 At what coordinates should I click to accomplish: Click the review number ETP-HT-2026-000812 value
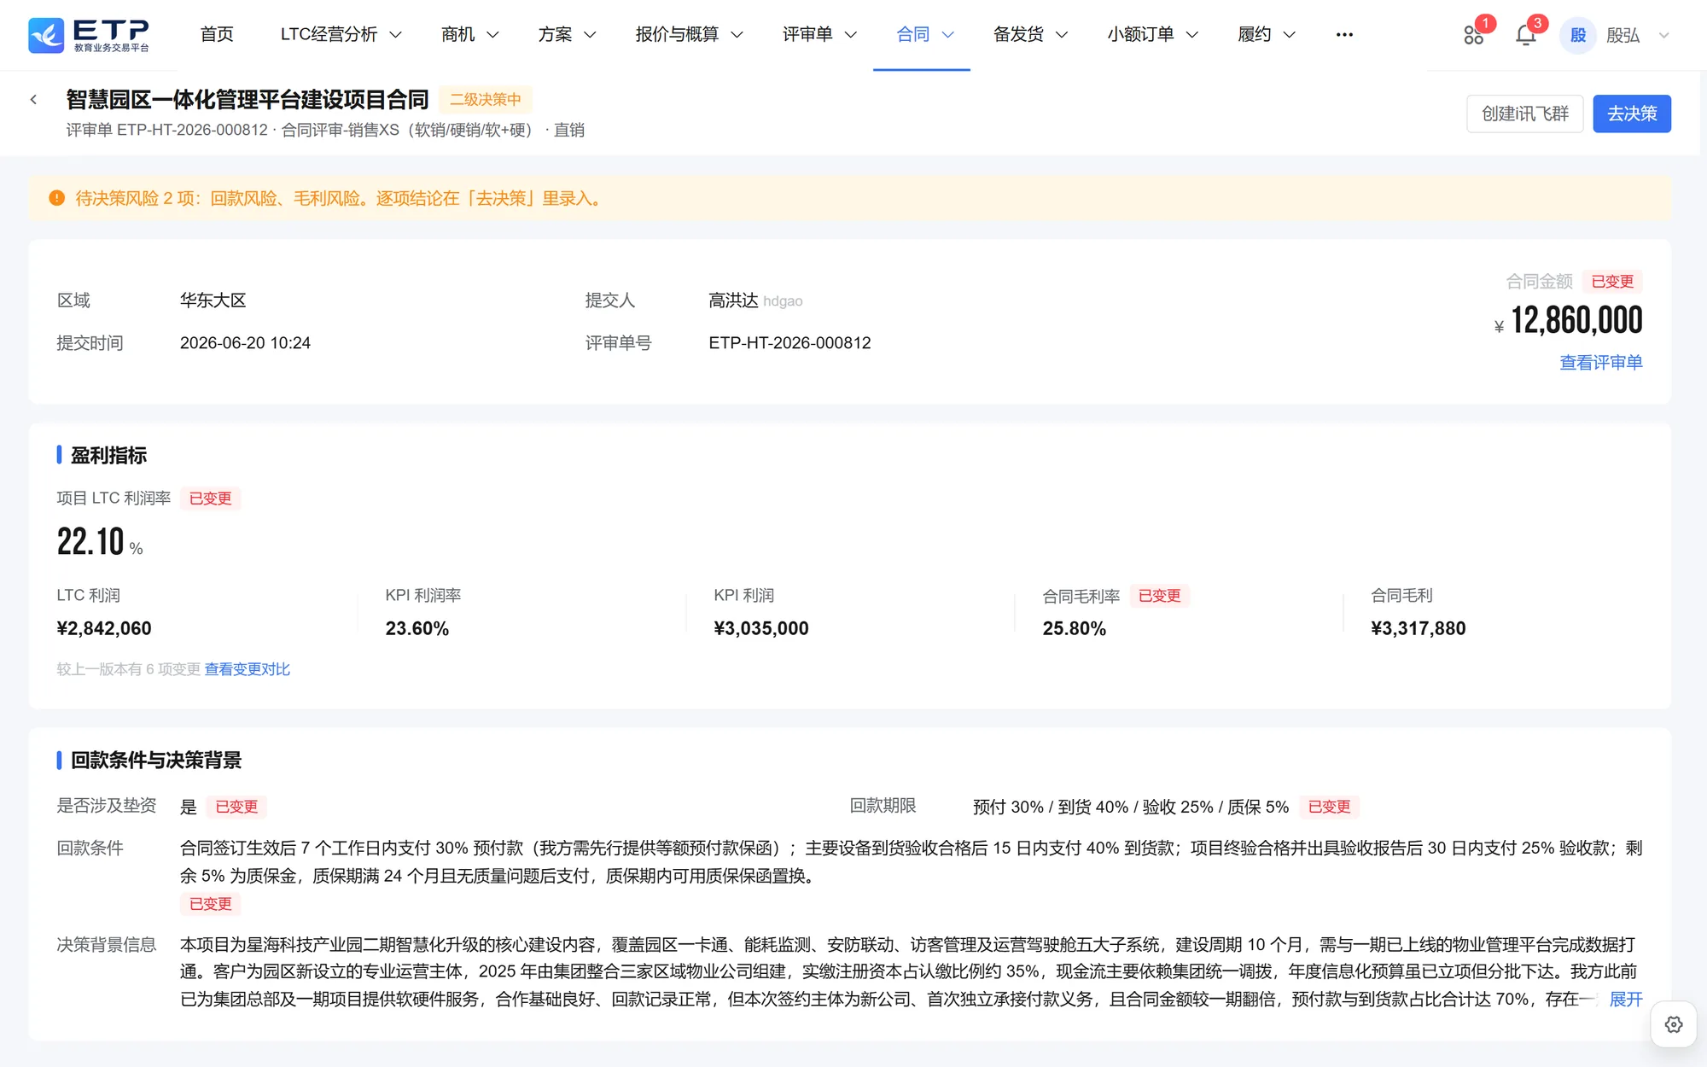[x=789, y=343]
